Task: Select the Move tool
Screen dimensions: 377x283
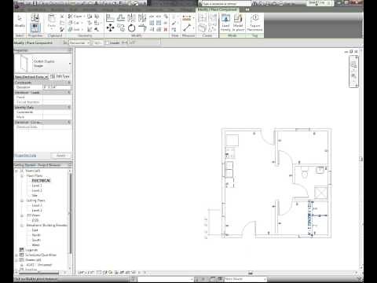Action: coord(110,28)
